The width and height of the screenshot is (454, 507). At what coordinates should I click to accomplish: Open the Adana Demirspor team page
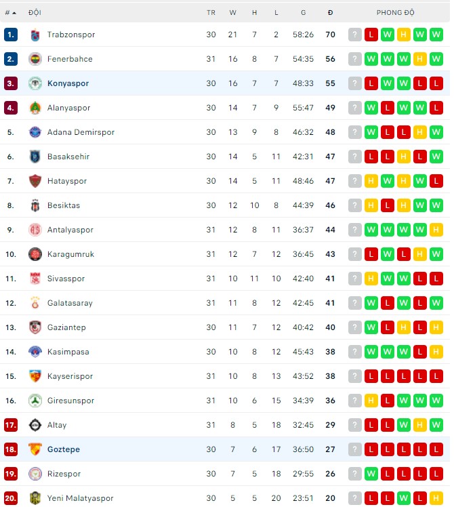pyautogui.click(x=81, y=132)
